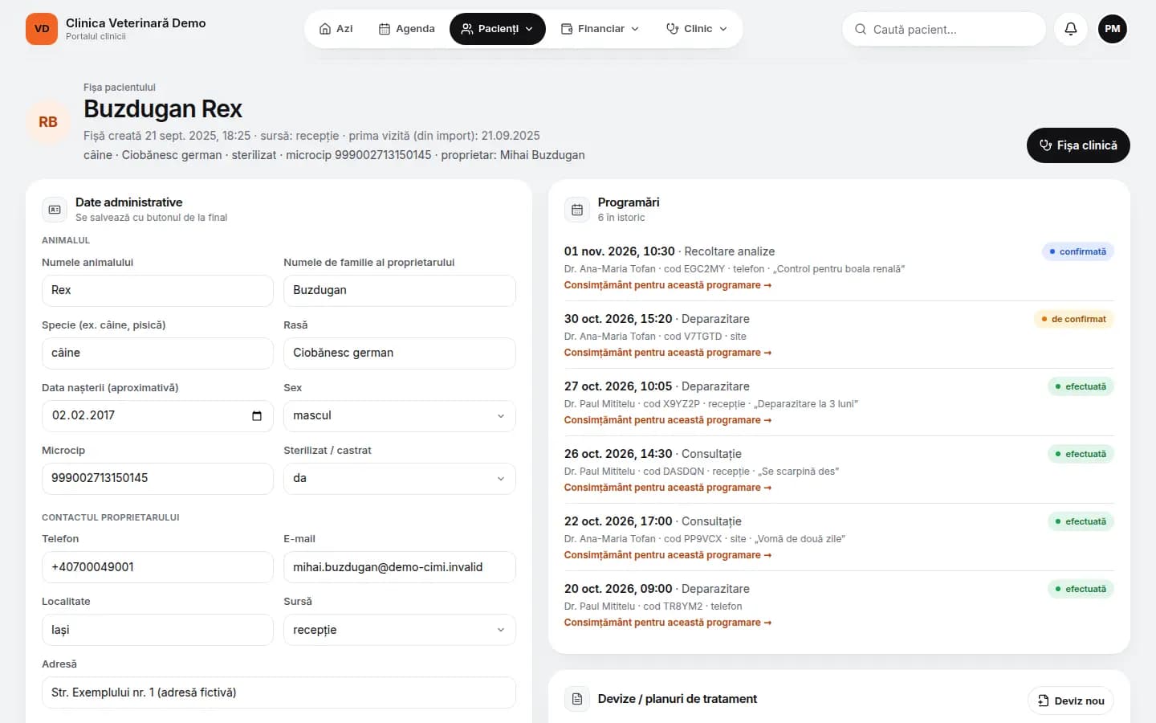
Task: Click the Programări calendar icon
Action: click(577, 210)
